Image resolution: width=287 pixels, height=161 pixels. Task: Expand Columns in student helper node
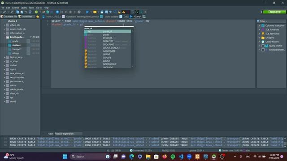tap(259, 26)
